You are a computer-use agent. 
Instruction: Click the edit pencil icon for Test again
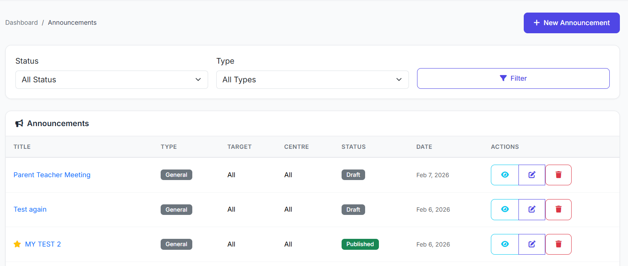coord(531,209)
